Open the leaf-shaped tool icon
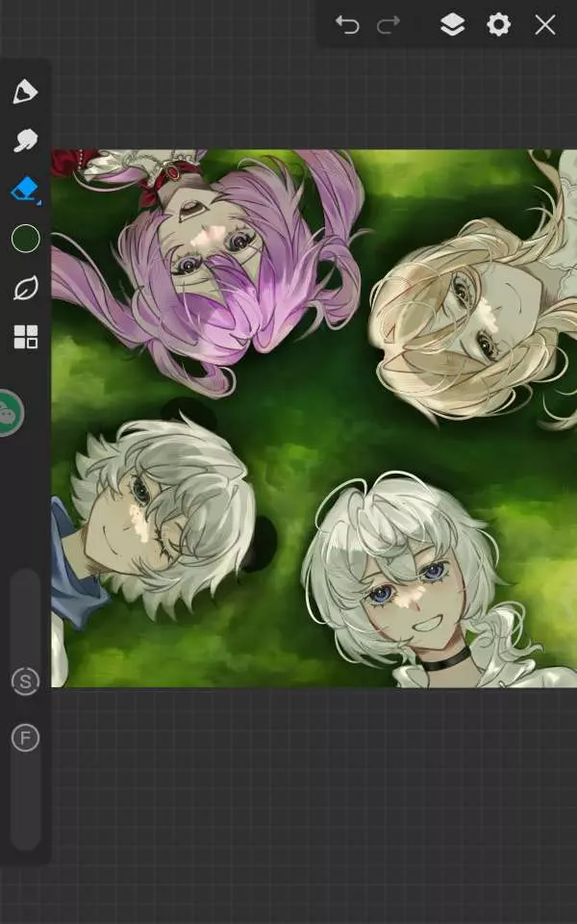The width and height of the screenshot is (577, 924). pyautogui.click(x=25, y=288)
